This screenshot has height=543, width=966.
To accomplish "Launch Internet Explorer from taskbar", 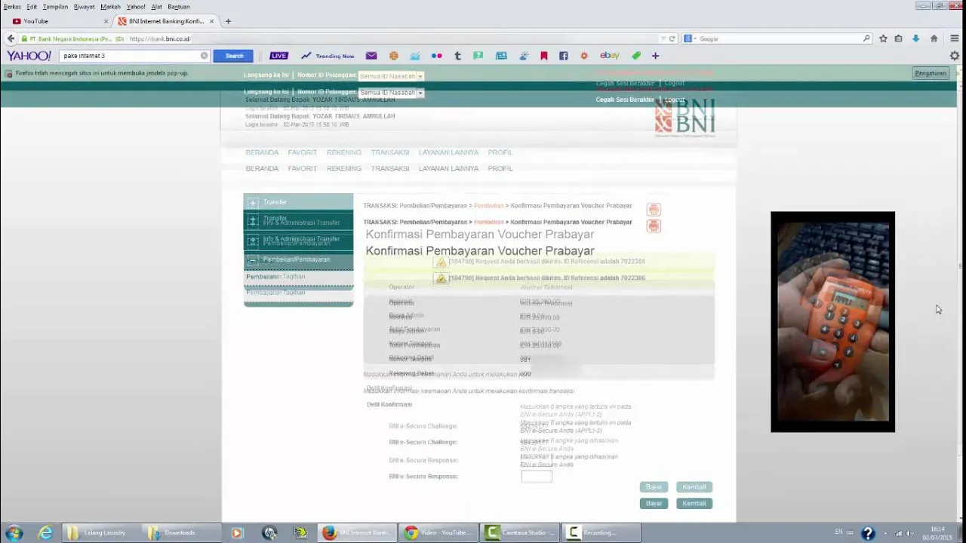I will 45,532.
